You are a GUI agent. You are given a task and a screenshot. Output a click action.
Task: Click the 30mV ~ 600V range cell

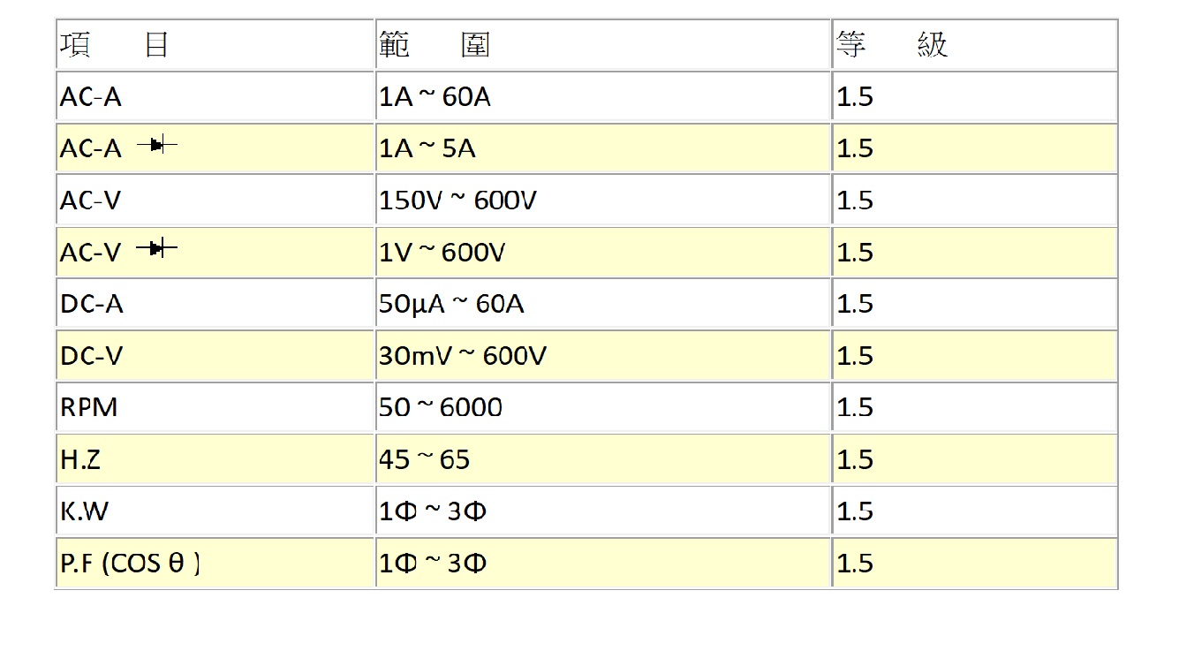pyautogui.click(x=603, y=356)
